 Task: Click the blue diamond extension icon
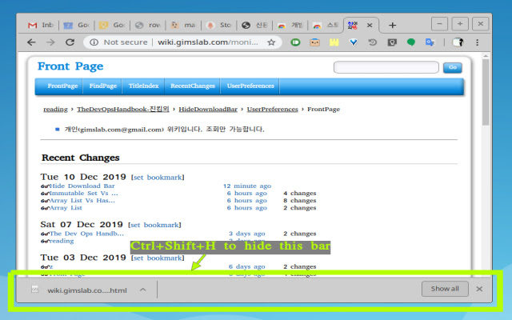354,42
